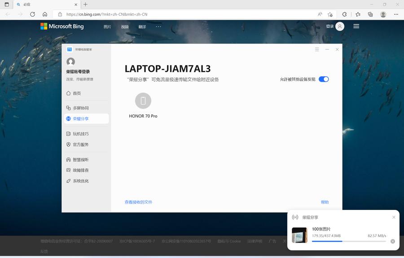Toggle 允许被其他设备发现 switch
404x258 pixels.
[324, 79]
